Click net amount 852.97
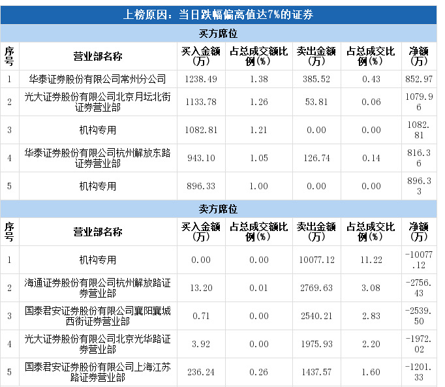The height and width of the screenshot is (387, 445). click(419, 79)
